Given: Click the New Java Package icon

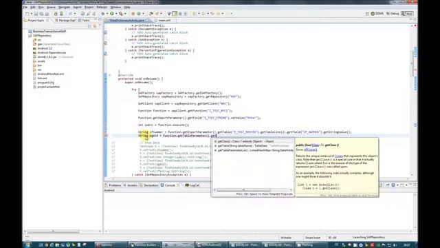Looking at the screenshot, I should pos(133,14).
